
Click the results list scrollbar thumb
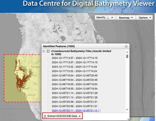pyautogui.click(x=127, y=56)
